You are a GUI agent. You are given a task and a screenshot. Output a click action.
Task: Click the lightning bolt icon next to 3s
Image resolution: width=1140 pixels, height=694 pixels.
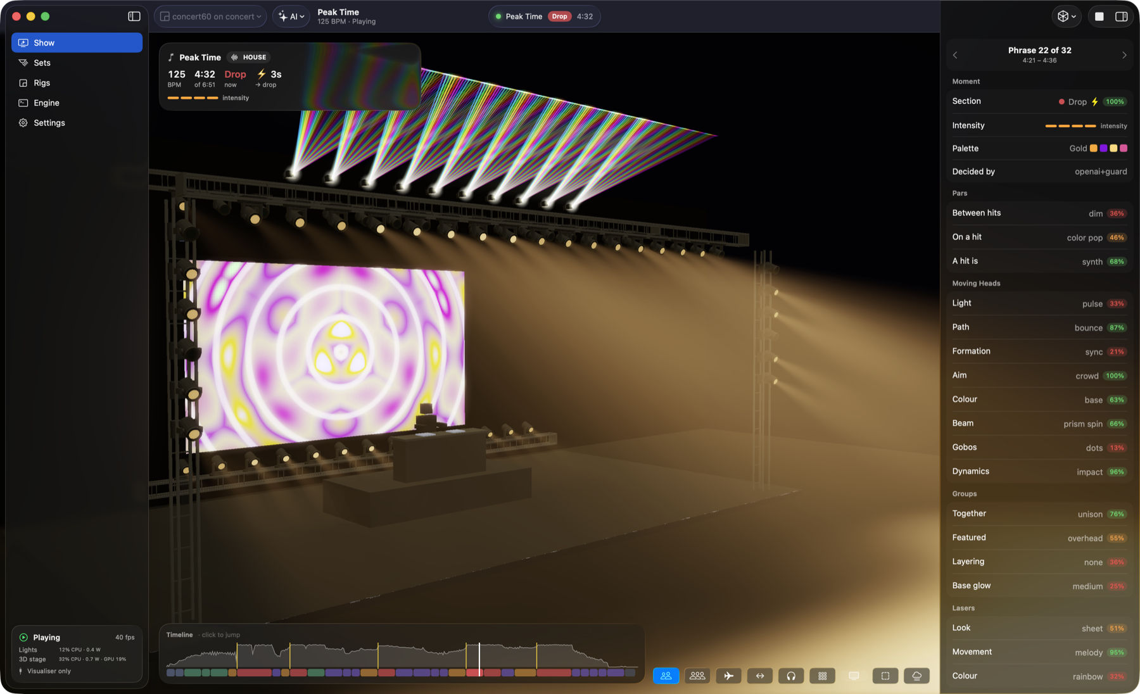coord(262,74)
